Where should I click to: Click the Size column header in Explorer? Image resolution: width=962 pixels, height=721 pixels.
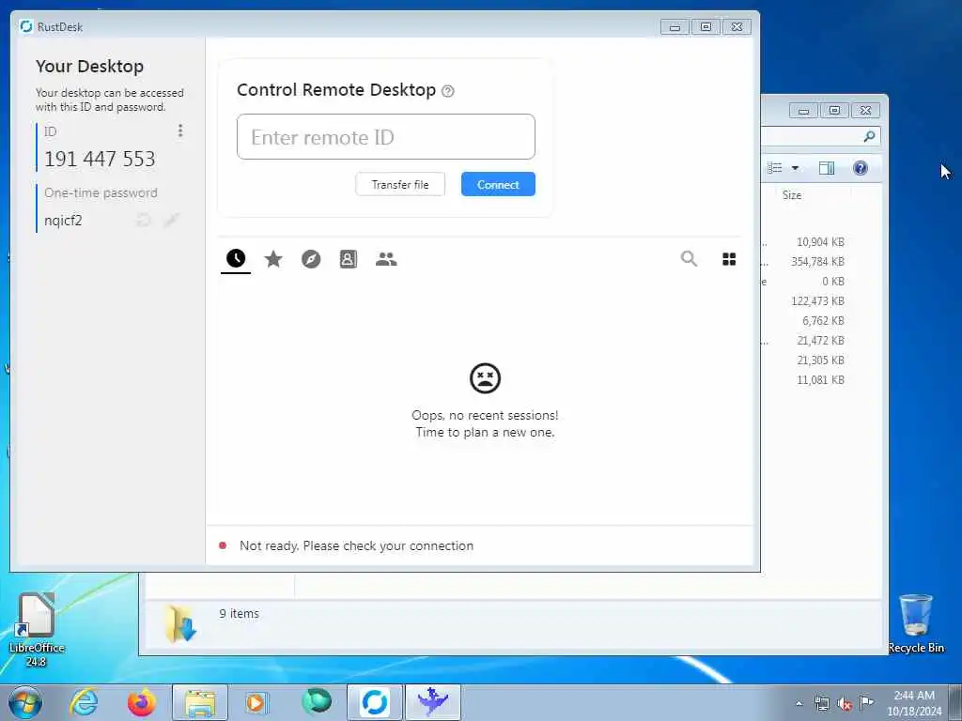click(x=792, y=195)
